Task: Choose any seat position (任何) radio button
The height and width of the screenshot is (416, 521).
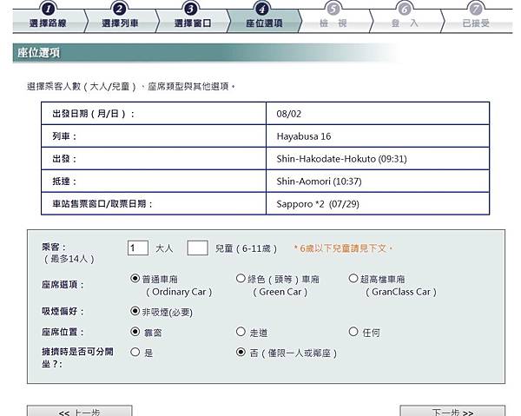Action: click(353, 332)
